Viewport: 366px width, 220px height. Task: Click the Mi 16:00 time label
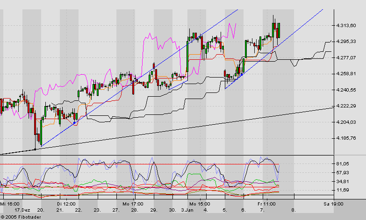tap(10, 204)
